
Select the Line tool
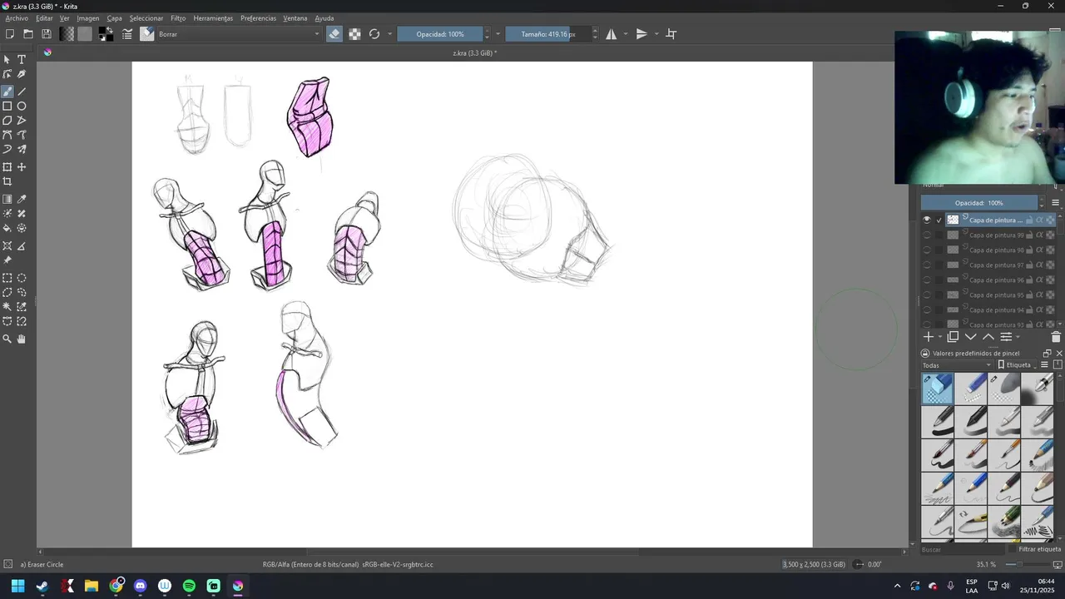(x=22, y=92)
